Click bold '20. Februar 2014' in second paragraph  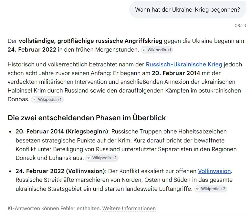(176, 73)
